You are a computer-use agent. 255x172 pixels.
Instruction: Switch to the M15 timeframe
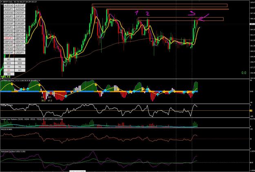[x=9, y=63]
